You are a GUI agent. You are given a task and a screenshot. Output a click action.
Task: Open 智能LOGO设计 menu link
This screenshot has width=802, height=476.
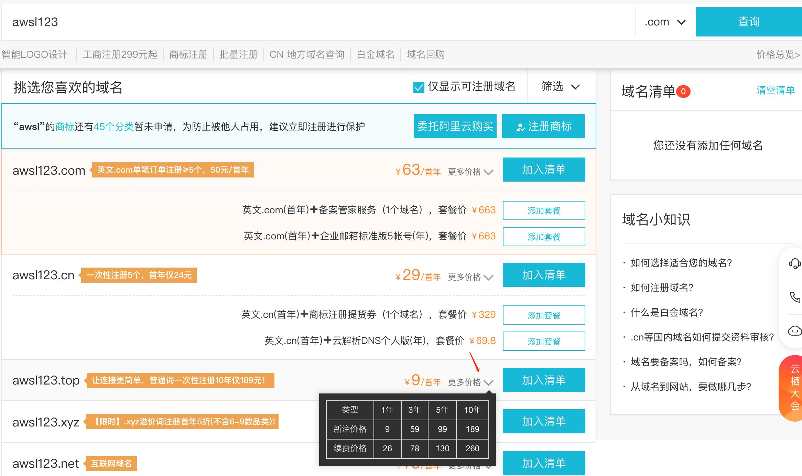(x=34, y=54)
